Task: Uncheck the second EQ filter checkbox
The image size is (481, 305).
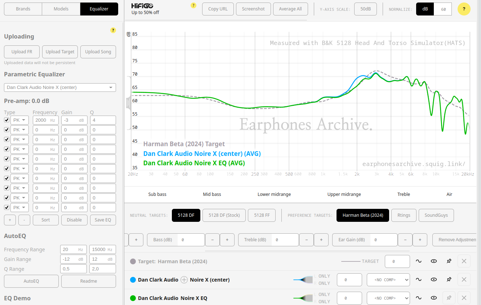Action: click(7, 130)
